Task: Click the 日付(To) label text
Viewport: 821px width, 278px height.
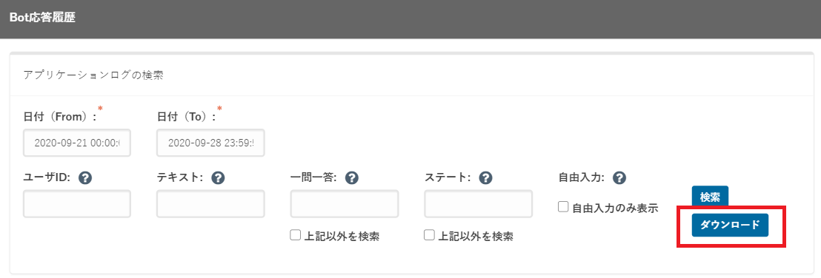Action: point(187,117)
